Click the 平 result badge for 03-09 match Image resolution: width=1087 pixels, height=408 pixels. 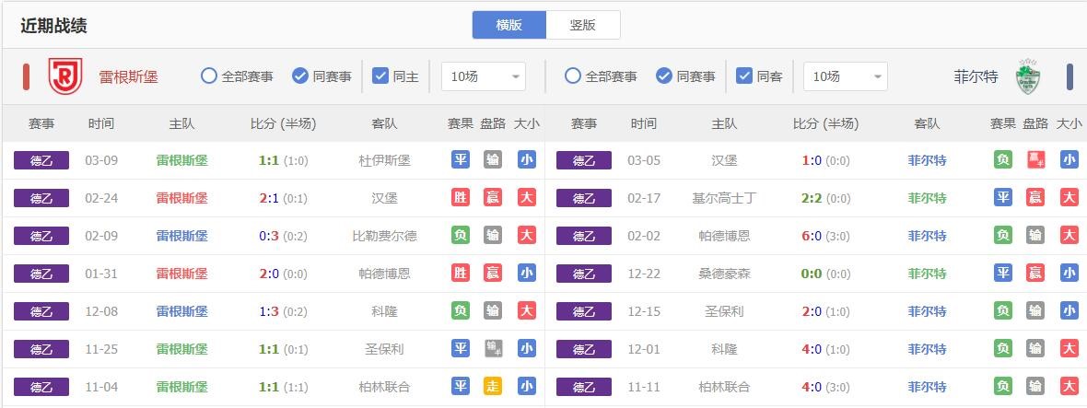click(461, 160)
